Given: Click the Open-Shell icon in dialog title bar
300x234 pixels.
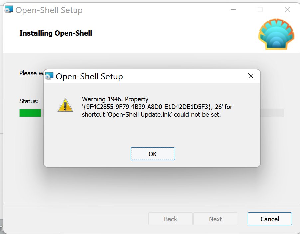Looking at the screenshot, I should coord(49,76).
